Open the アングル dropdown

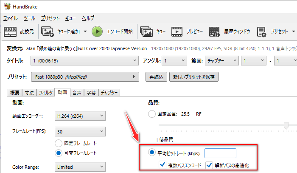click(174, 61)
